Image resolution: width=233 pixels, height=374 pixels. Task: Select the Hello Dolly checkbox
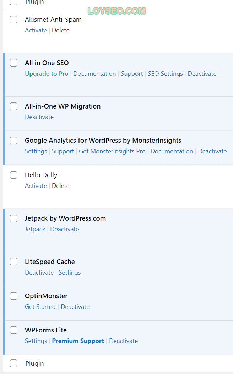click(x=13, y=175)
